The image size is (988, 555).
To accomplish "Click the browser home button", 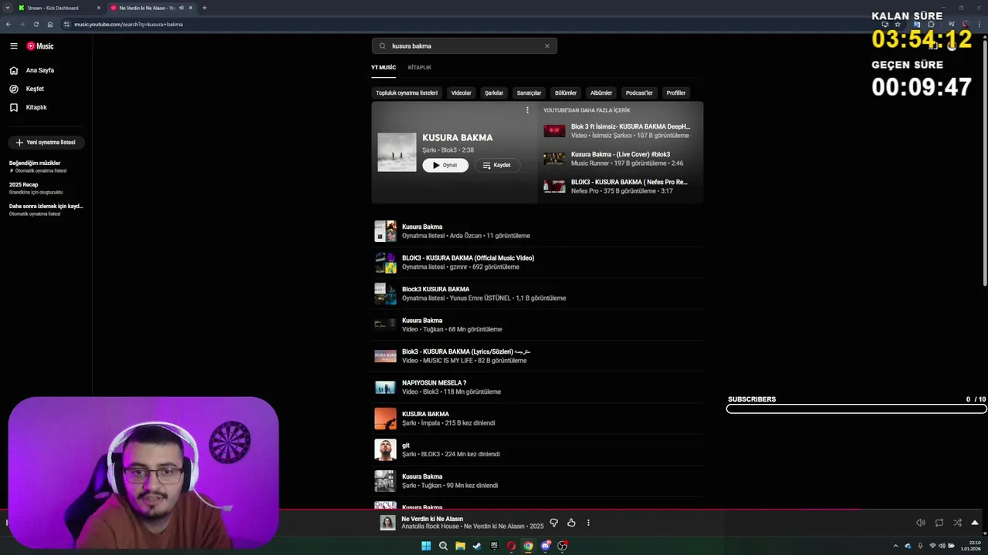I will point(50,24).
